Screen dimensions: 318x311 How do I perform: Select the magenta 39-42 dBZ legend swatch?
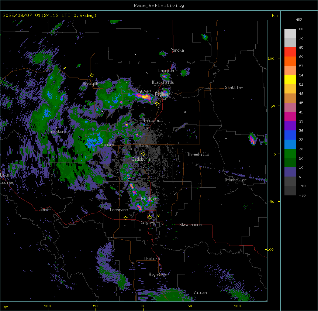290,116
